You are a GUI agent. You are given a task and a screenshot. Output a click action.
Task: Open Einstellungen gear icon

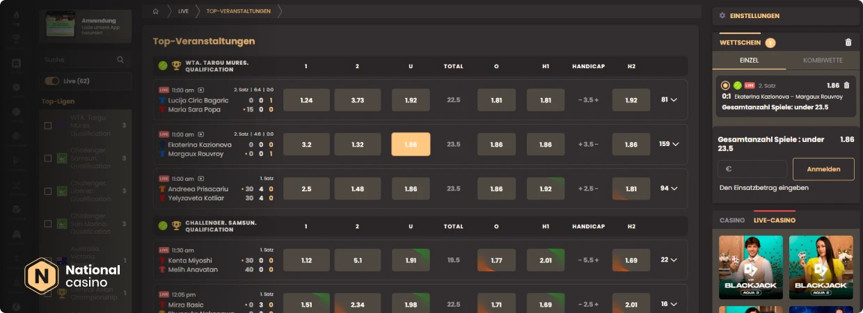coord(722,15)
